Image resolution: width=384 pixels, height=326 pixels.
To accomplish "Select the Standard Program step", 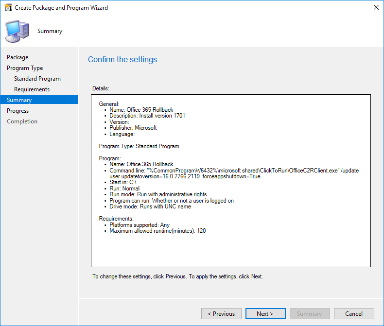I will (x=37, y=79).
